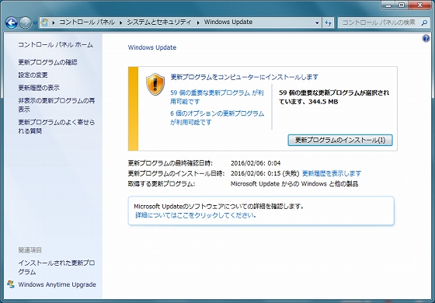Click 更新プログラムをコンピューターにインストールします heading
Image resolution: width=435 pixels, height=303 pixels.
tap(245, 77)
